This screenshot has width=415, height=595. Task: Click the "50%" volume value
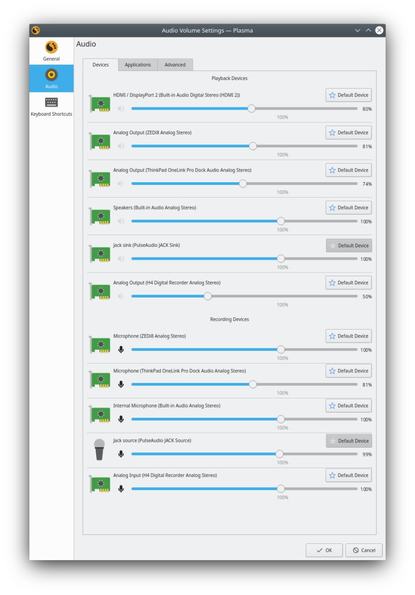click(x=367, y=297)
